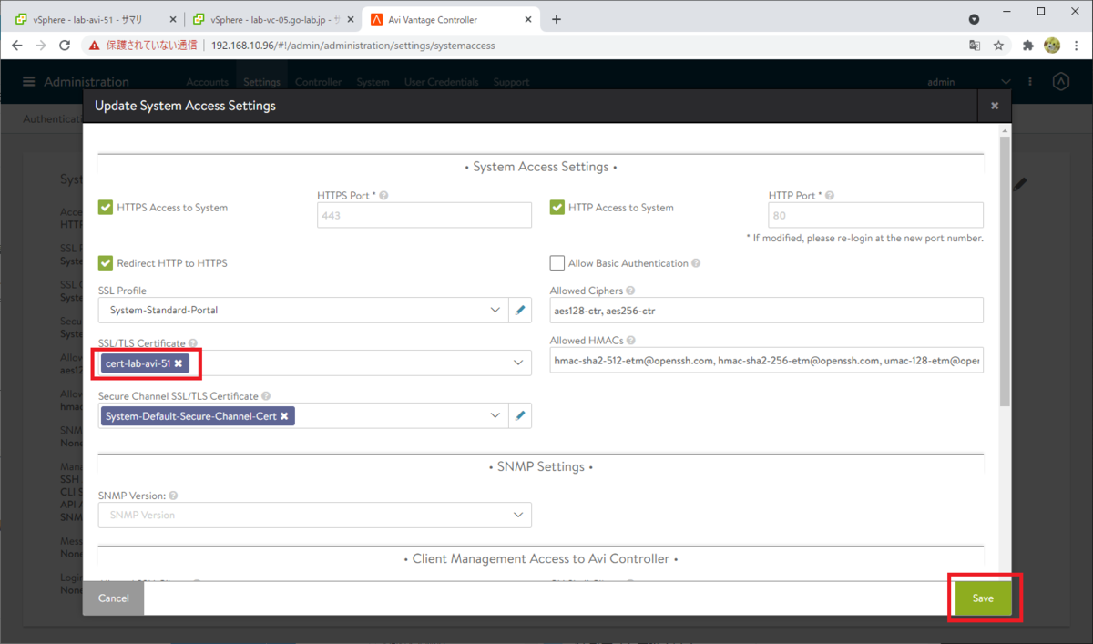Bookmark this page with star icon
Image resolution: width=1093 pixels, height=644 pixels.
click(998, 45)
